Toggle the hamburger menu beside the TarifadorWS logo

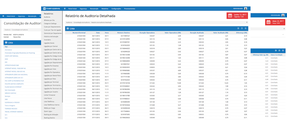[x=65, y=9]
